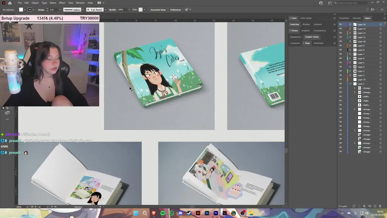The image size is (387, 218).
Task: Open the fill color dropdown arrow
Action: pyautogui.click(x=25, y=10)
